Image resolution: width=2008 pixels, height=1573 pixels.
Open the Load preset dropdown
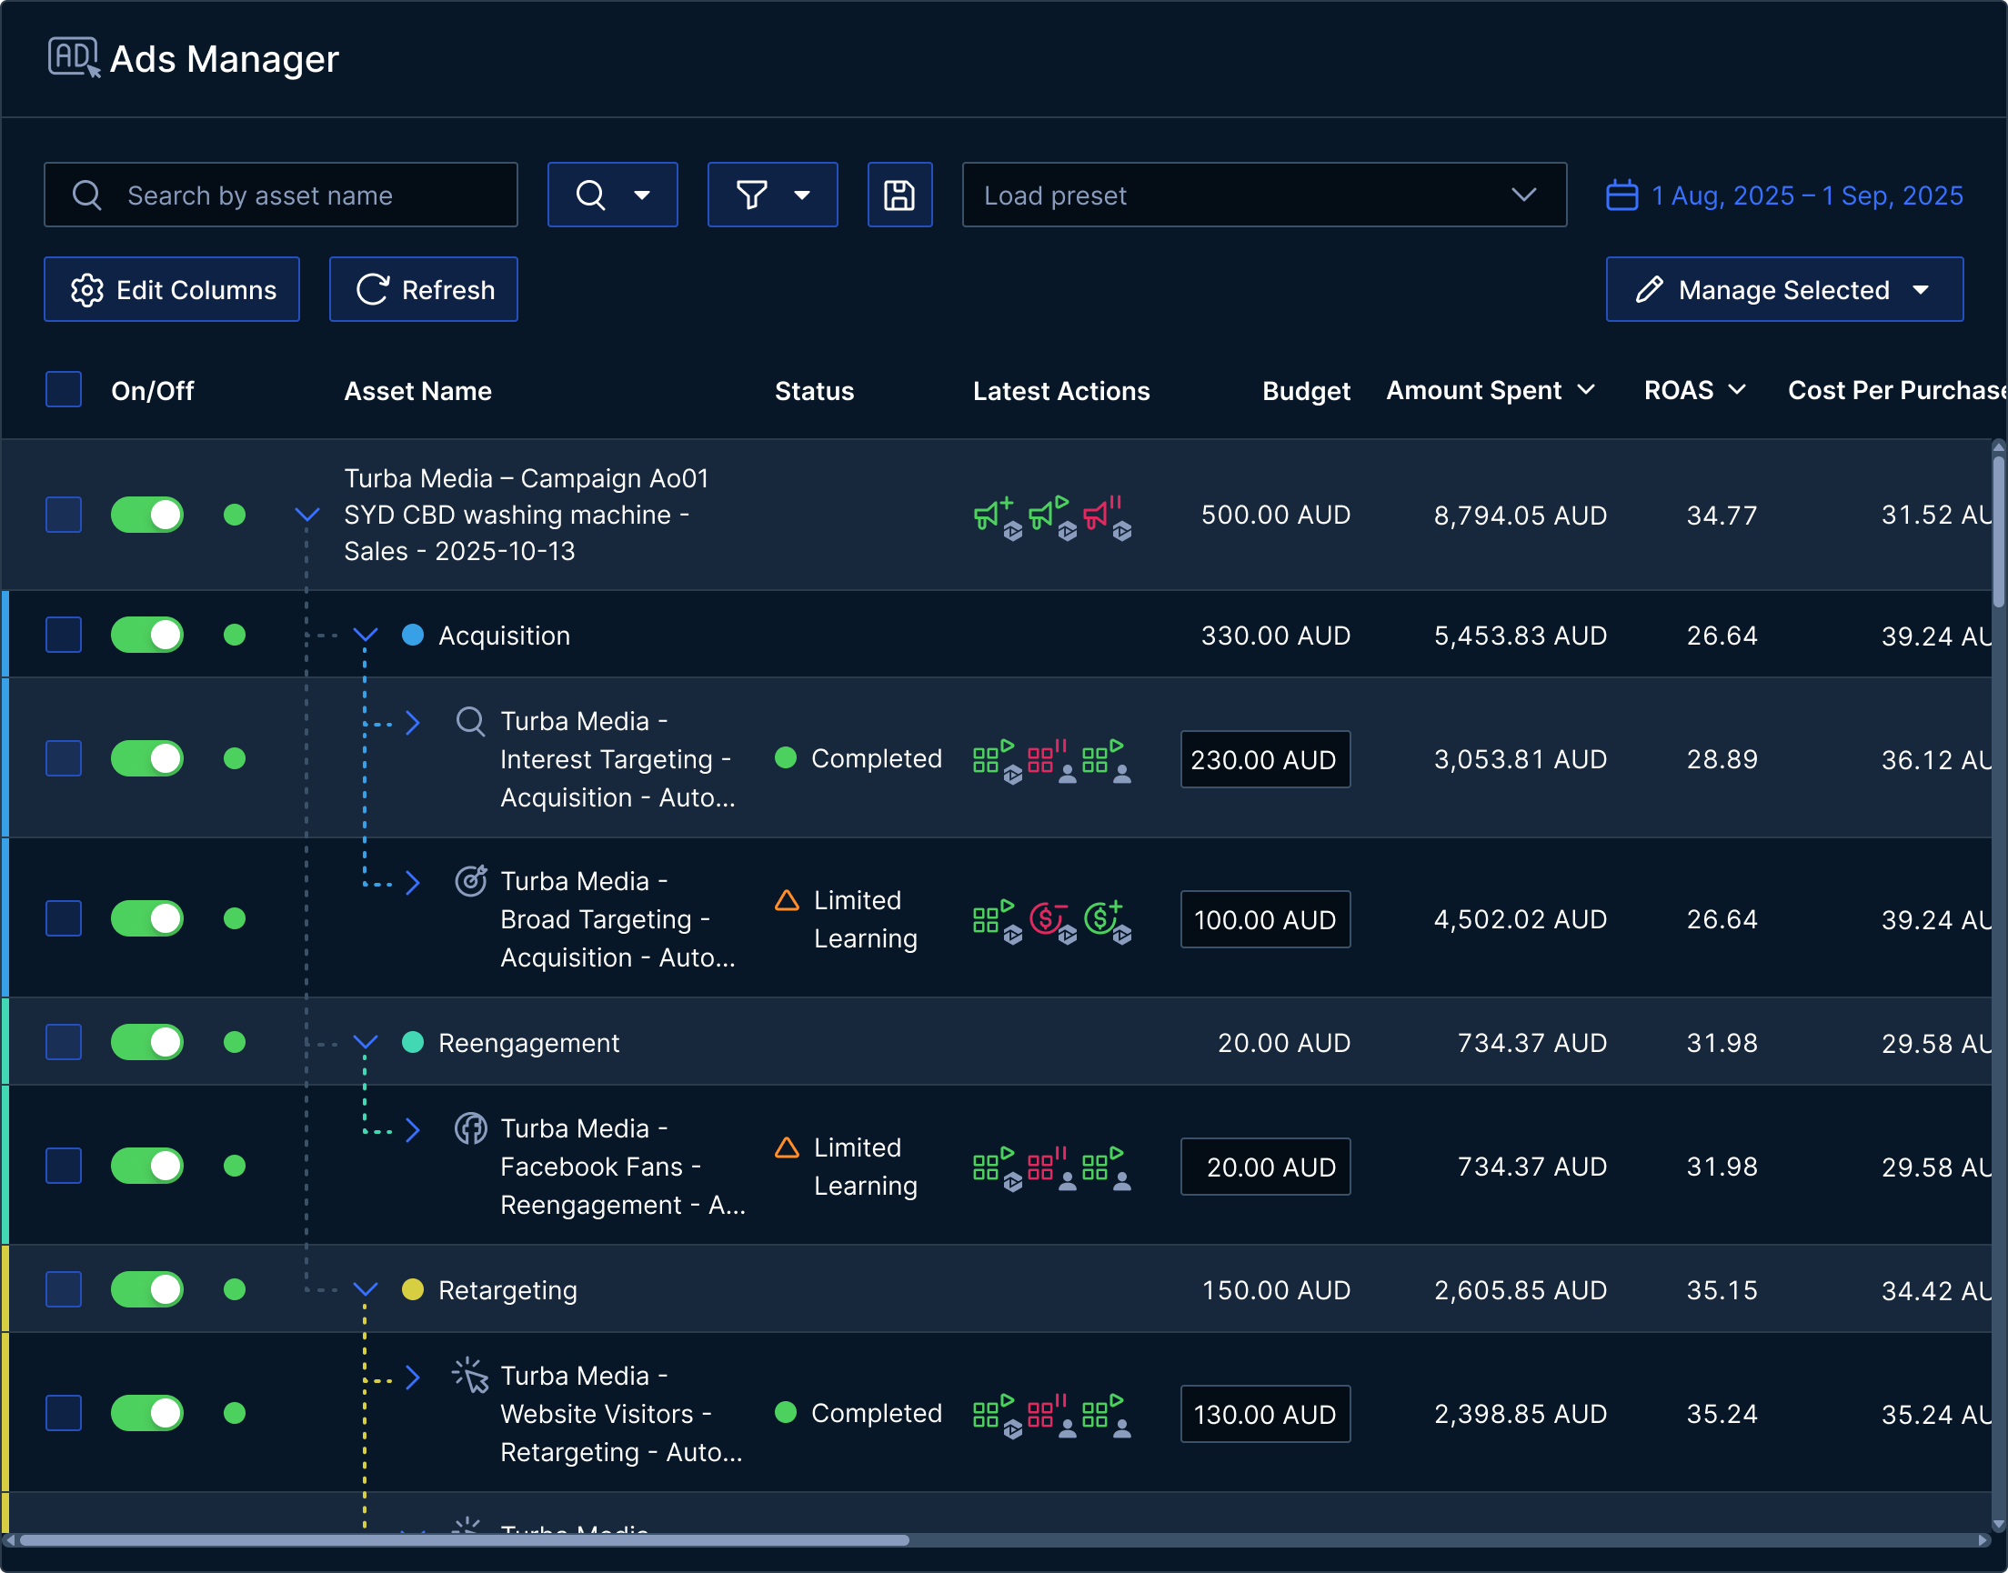(1263, 195)
